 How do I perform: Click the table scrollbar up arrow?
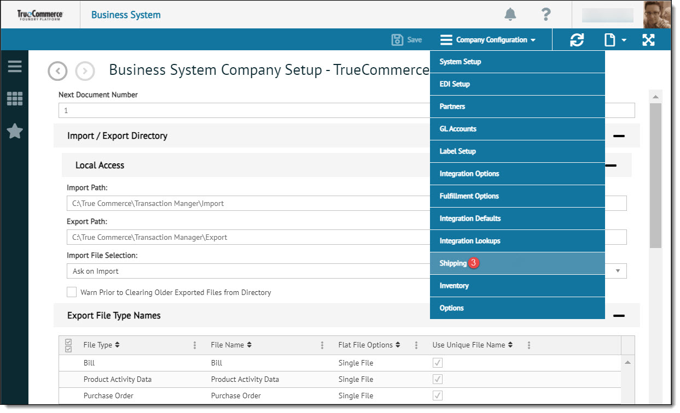coord(628,363)
